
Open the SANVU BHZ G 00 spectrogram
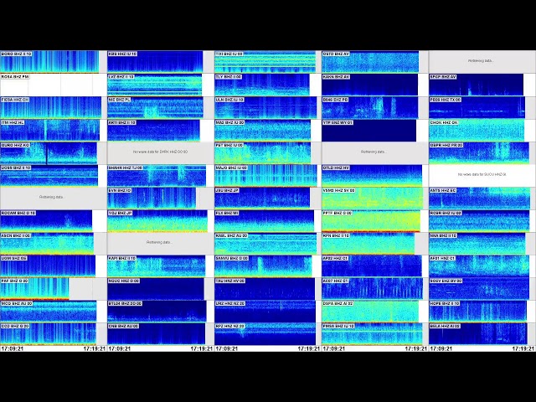[x=263, y=266]
